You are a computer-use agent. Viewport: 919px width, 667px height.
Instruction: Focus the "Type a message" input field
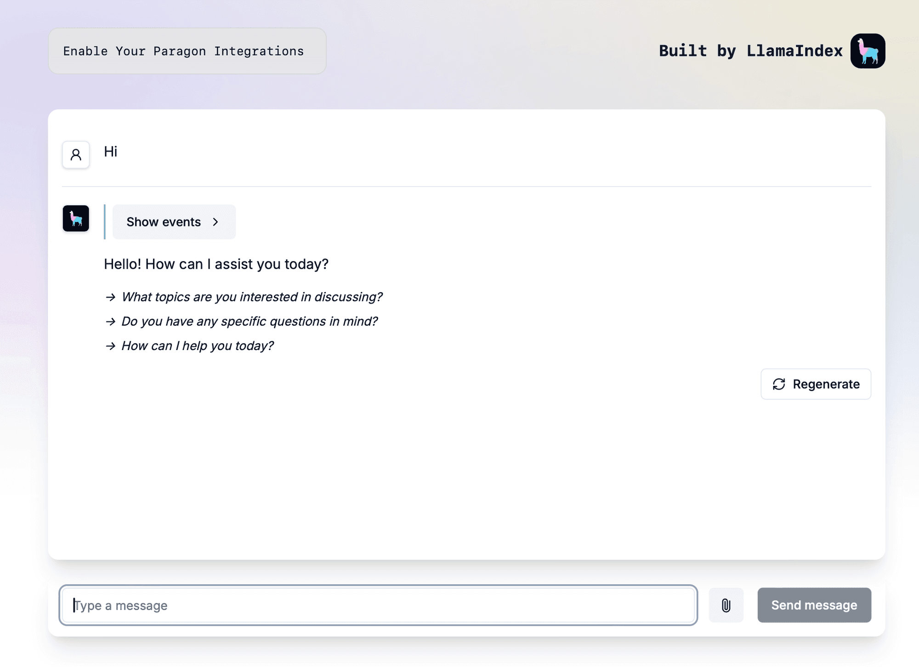[x=378, y=605]
